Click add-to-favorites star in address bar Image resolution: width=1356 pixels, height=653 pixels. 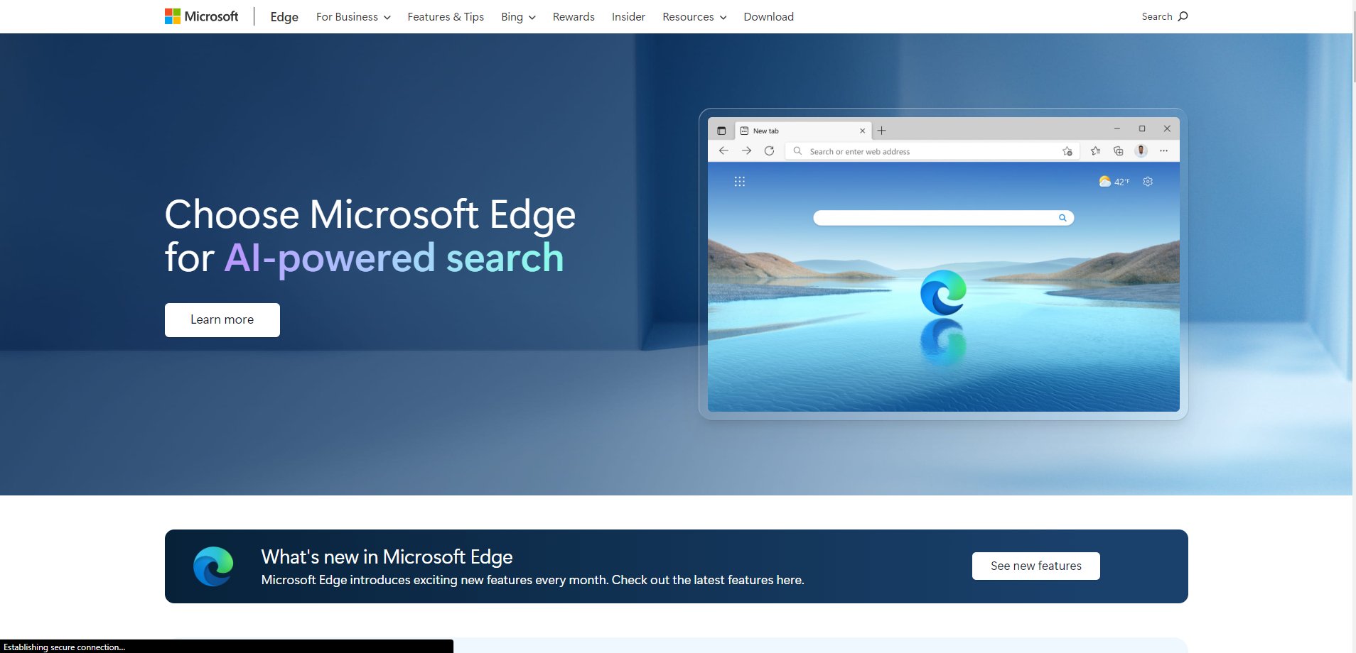1067,151
